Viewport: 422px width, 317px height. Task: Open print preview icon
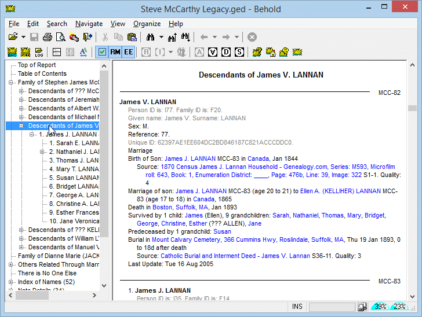(60, 37)
